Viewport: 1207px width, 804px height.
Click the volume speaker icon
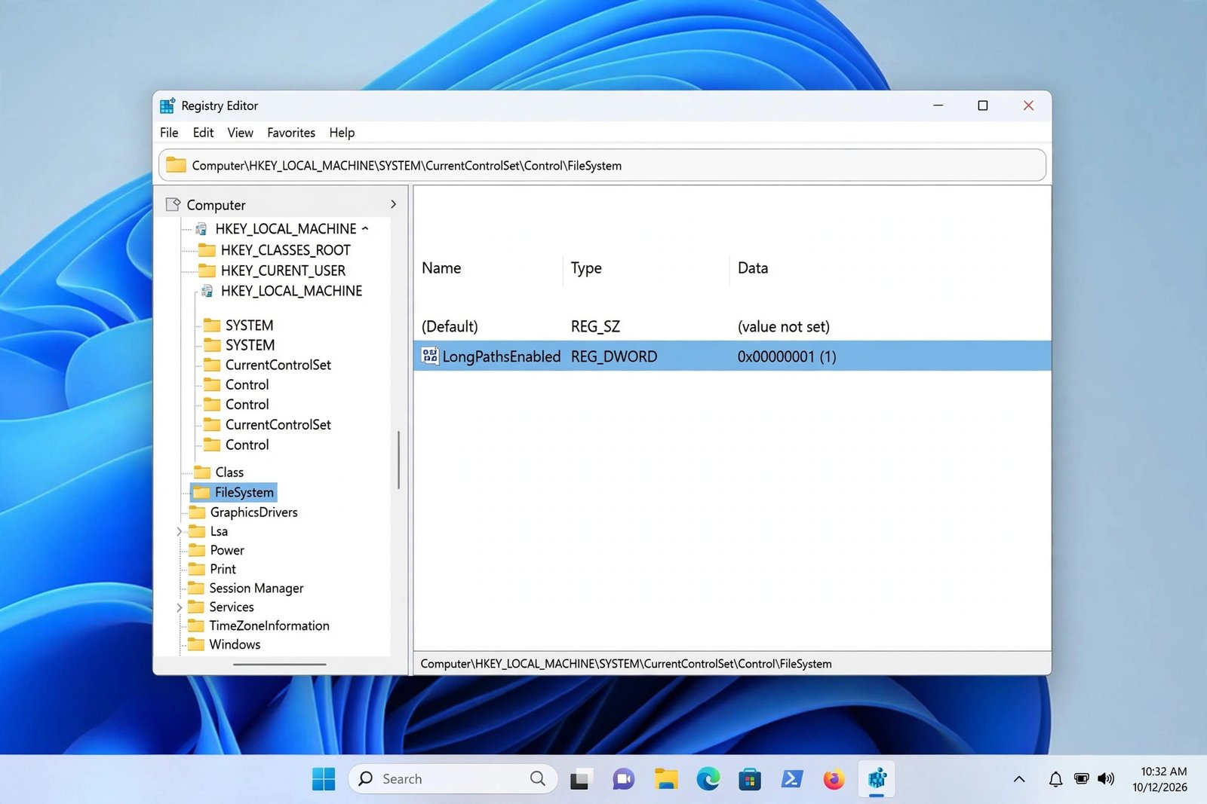[x=1106, y=778]
